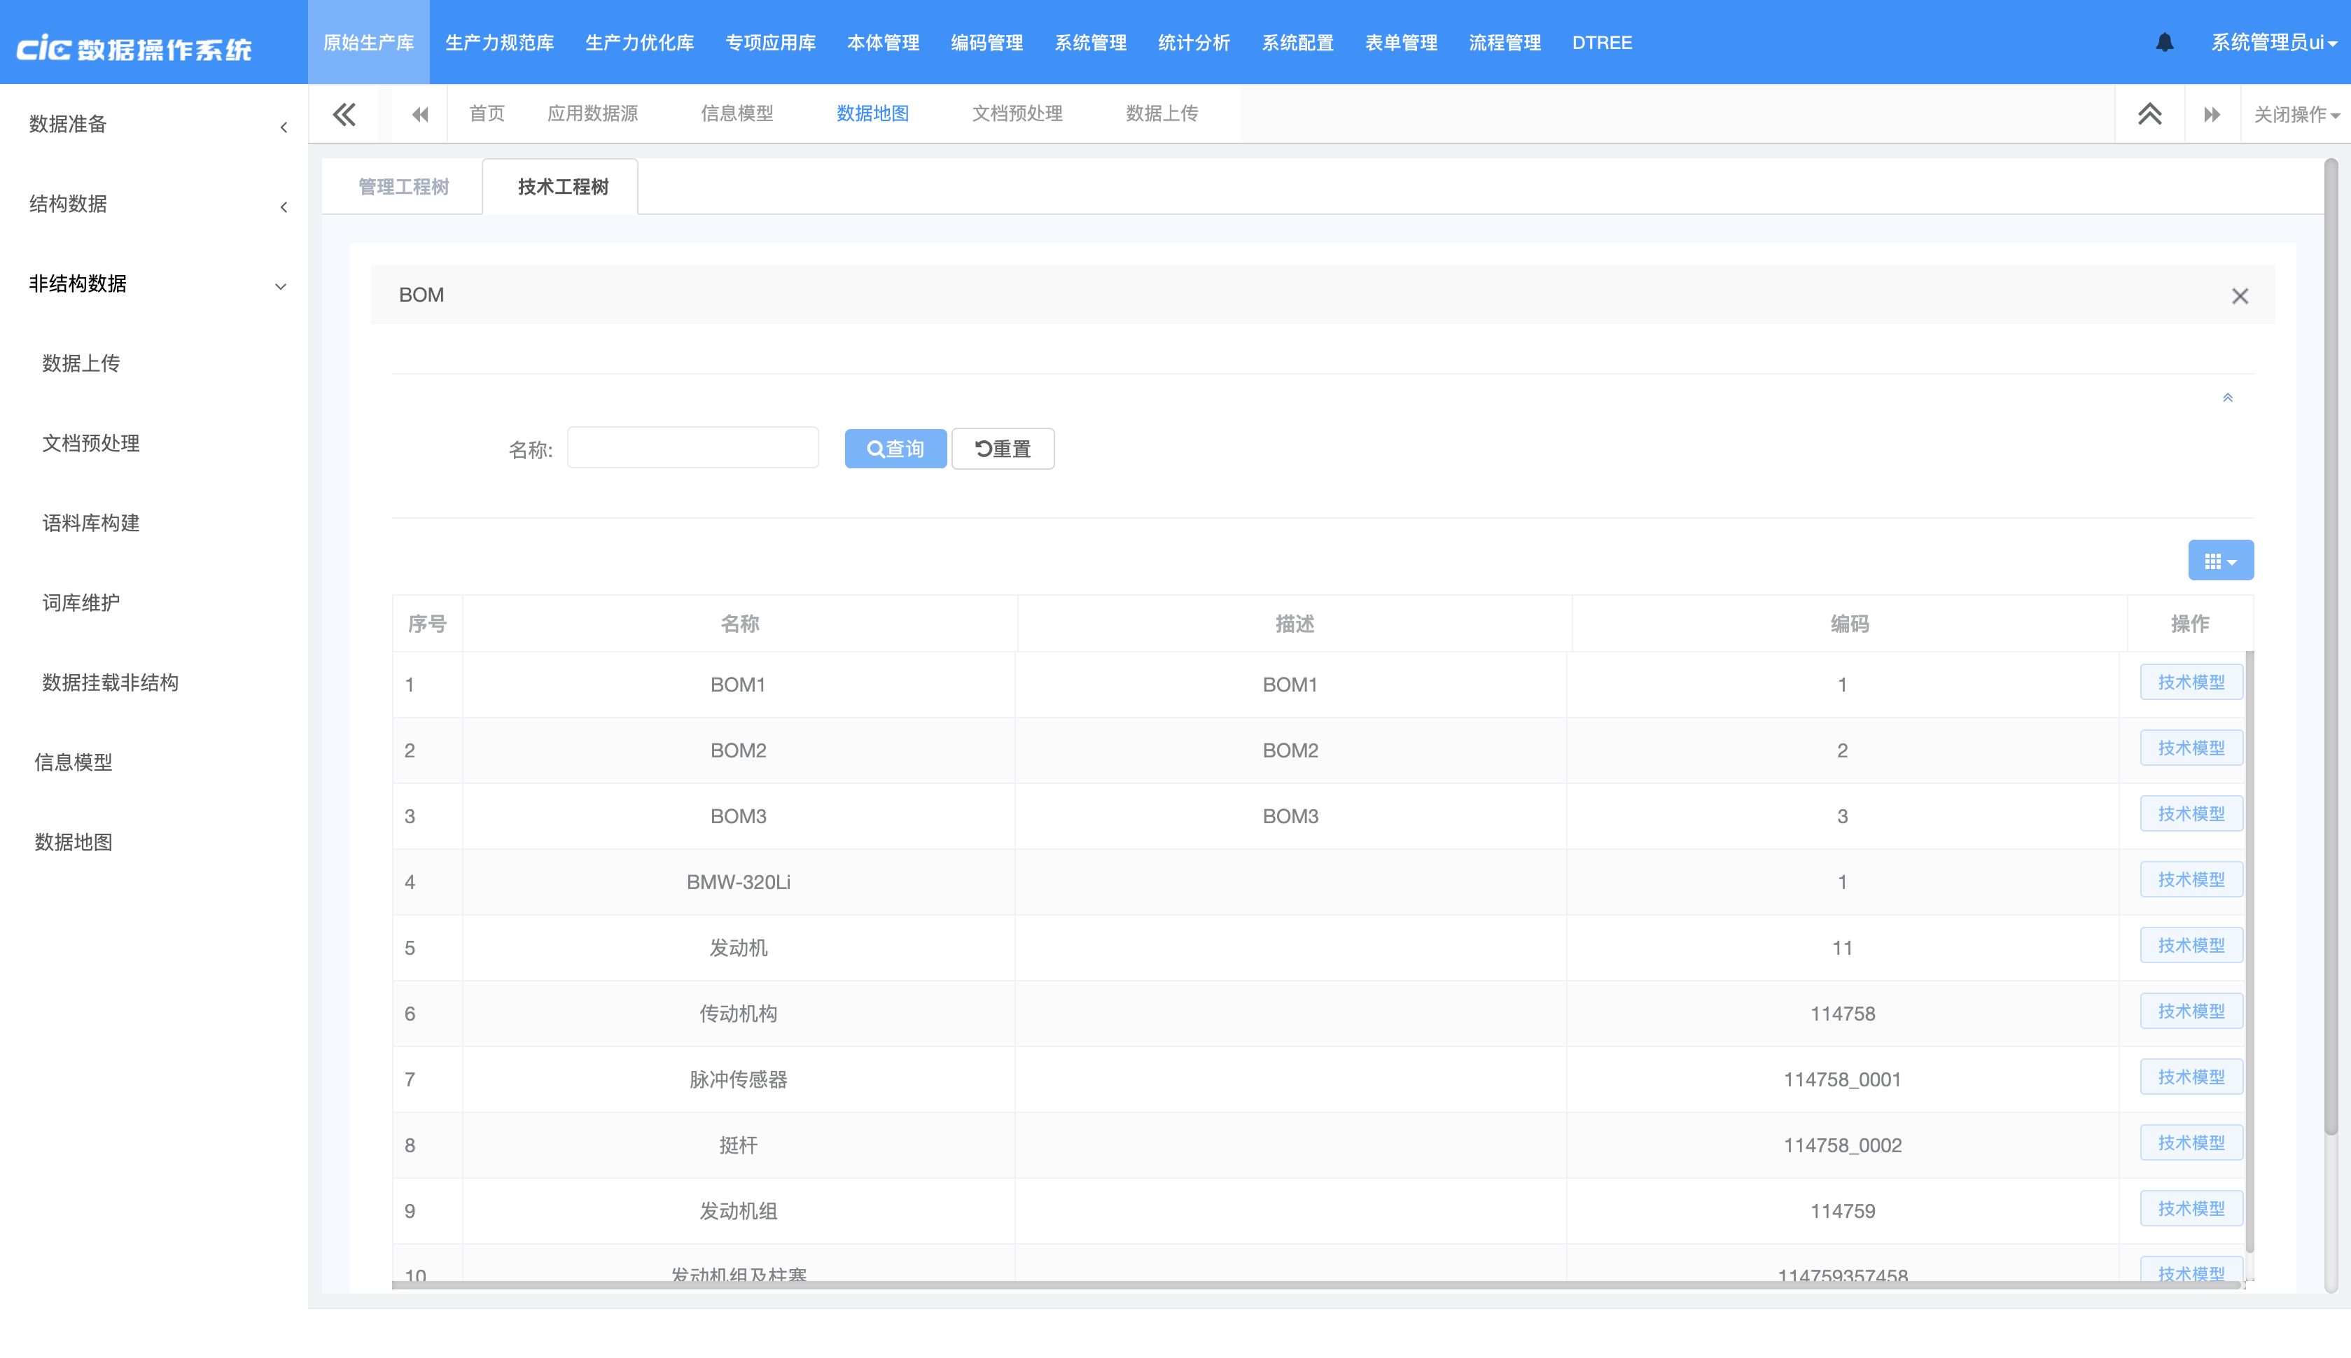Click the 名称 search input field
This screenshot has width=2351, height=1358.
692,449
